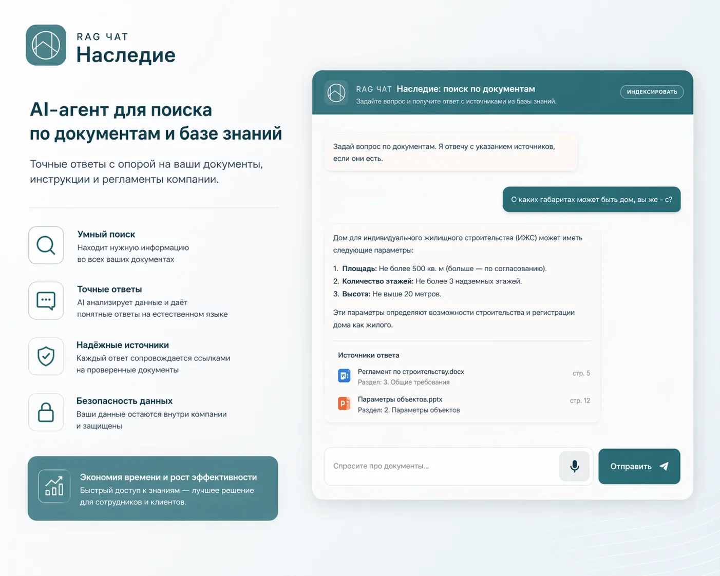Viewport: 720px width, 576px height.
Task: Click the Отправить button
Action: click(x=639, y=466)
